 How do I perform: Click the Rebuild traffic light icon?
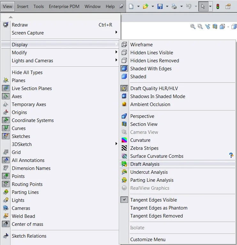(x=218, y=6)
